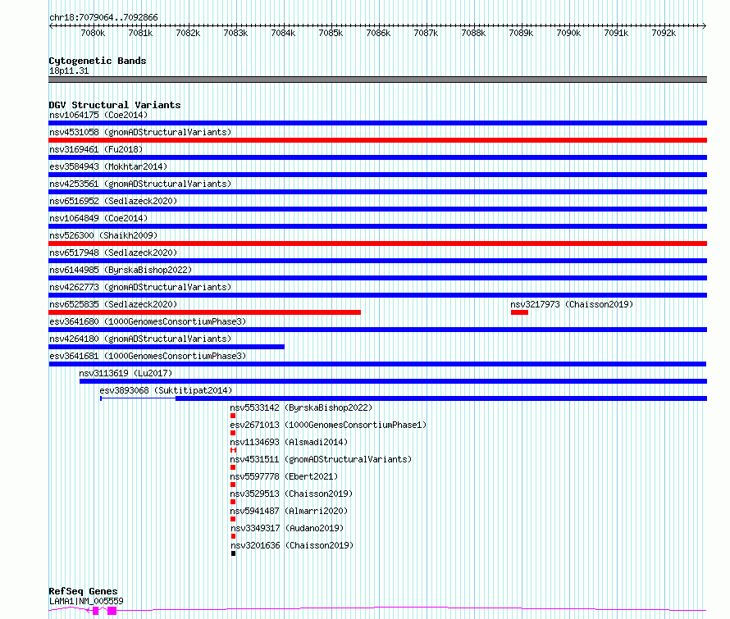Viewport: 730px width, 619px height.
Task: Open the nsv526300 (Shaikh2009) label
Action: coord(103,235)
